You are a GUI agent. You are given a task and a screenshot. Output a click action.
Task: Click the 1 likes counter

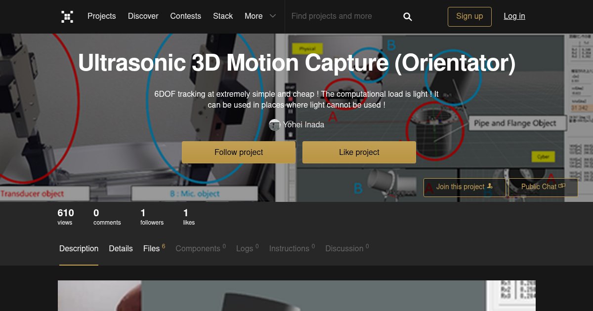click(189, 217)
